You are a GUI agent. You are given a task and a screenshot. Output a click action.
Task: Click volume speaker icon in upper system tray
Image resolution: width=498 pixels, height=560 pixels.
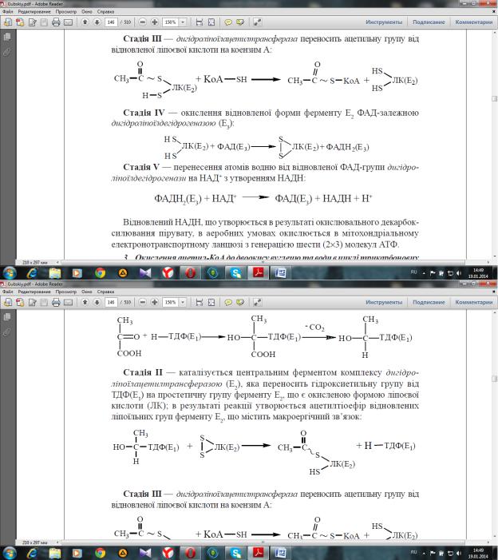[x=459, y=273]
